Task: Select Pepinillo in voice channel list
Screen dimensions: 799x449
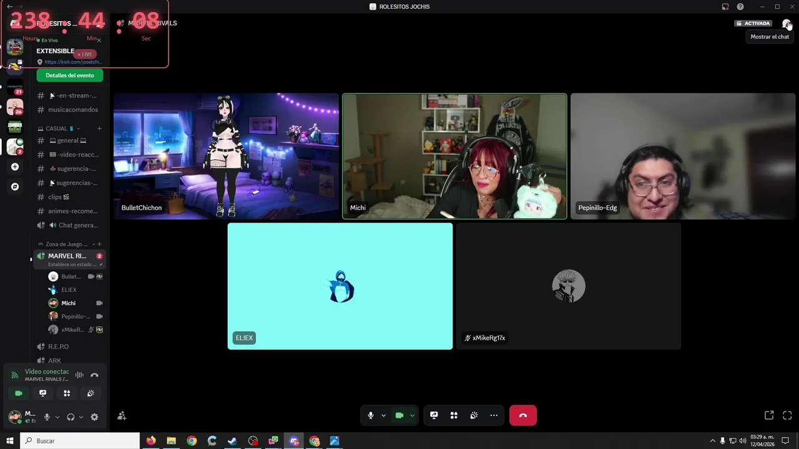Action: (75, 316)
